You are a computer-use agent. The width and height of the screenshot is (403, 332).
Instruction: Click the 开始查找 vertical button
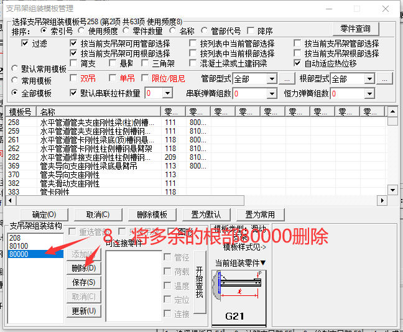point(199,282)
